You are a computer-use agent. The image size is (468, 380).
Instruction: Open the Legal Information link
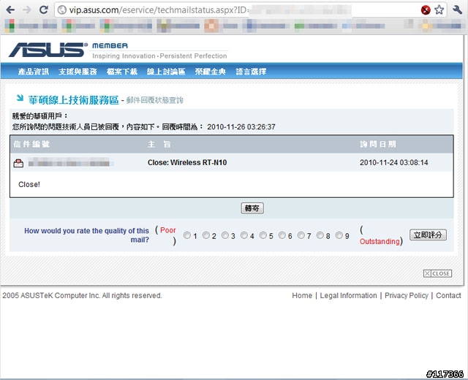348,295
